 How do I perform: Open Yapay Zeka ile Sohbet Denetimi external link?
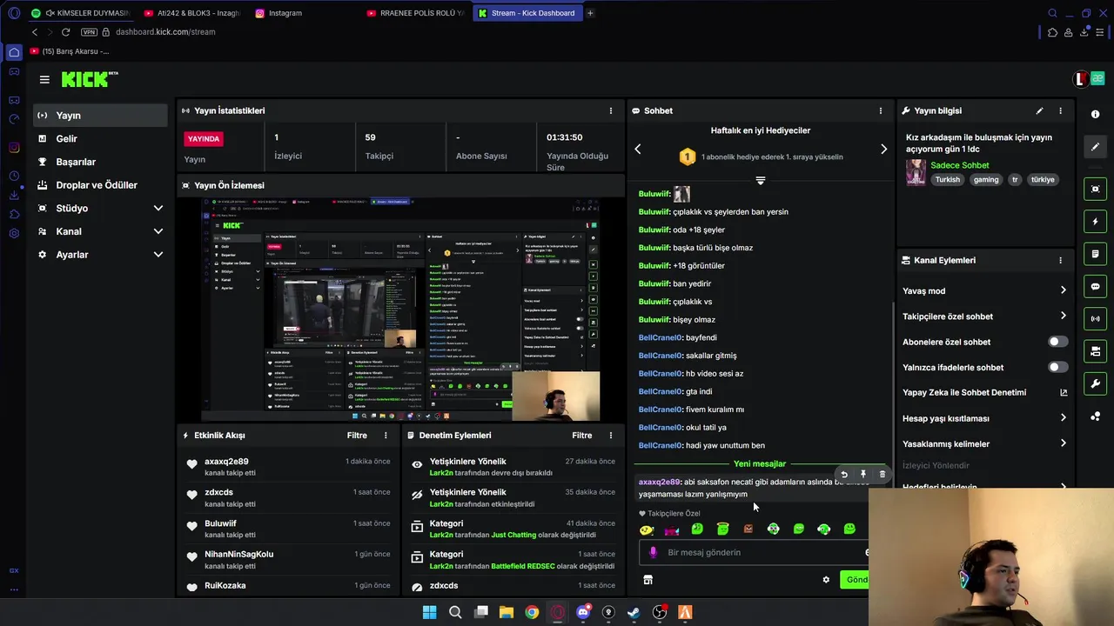point(1063,392)
